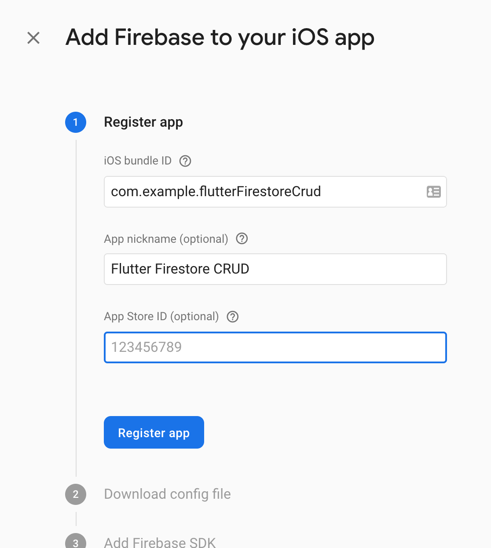Click the App nickname (optional) label
491x548 pixels.
(x=166, y=239)
